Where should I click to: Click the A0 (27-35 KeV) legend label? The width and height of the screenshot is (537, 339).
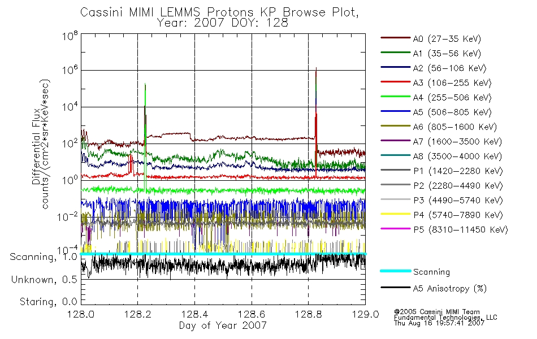[x=447, y=39]
